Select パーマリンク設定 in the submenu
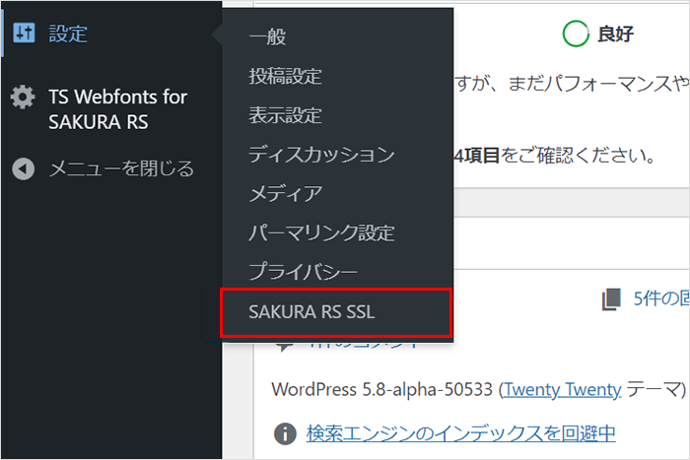Screen dimensions: 690x460 coord(321,232)
